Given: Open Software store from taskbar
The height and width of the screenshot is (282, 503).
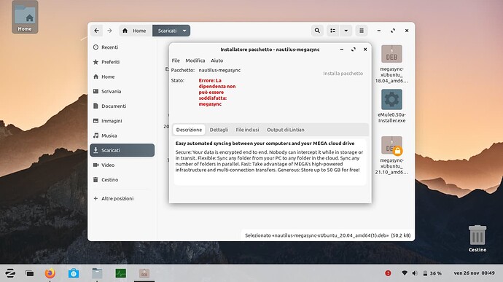Looking at the screenshot, I should click(x=74, y=273).
